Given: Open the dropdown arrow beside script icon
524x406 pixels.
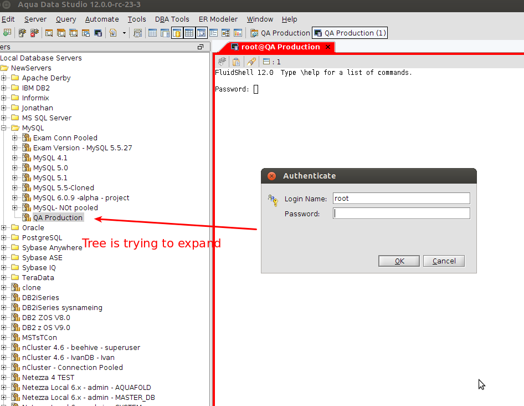Looking at the screenshot, I should tap(124, 33).
